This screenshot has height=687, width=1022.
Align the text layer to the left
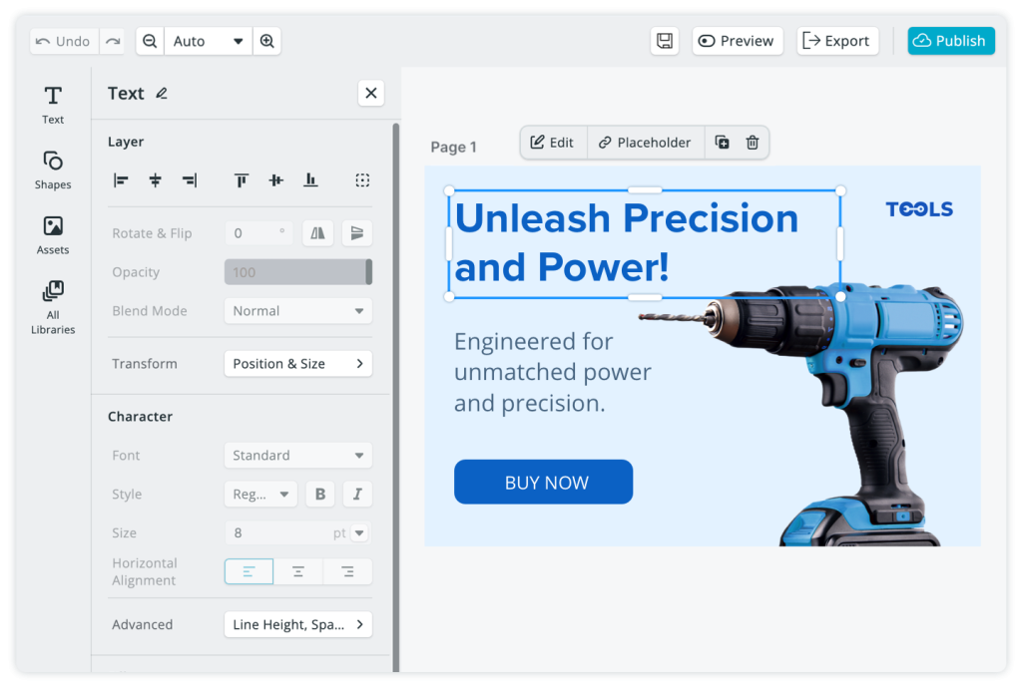click(x=121, y=180)
